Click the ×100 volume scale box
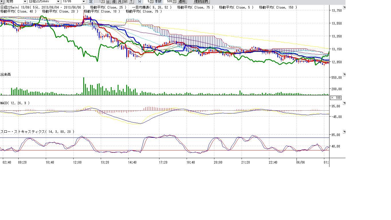Image resolution: width=391 pixels, height=220 pixels. [335, 98]
